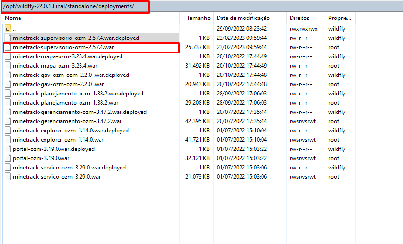The height and width of the screenshot is (244, 403).
Task: Click the size value 29.208 KB
Action: pos(198,103)
